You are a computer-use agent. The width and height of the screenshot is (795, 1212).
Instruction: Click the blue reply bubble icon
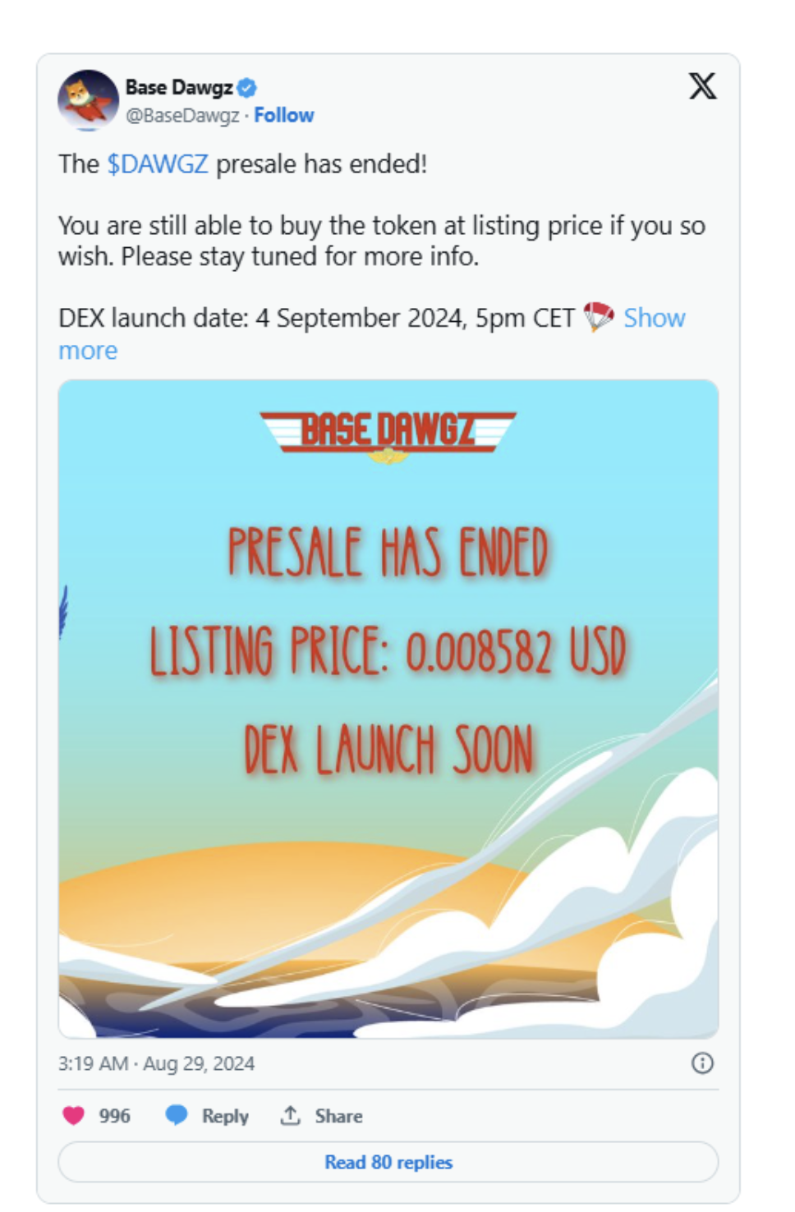177,1115
